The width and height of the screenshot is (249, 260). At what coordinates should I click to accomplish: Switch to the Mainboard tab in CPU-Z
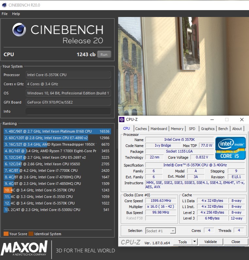pyautogui.click(x=159, y=129)
